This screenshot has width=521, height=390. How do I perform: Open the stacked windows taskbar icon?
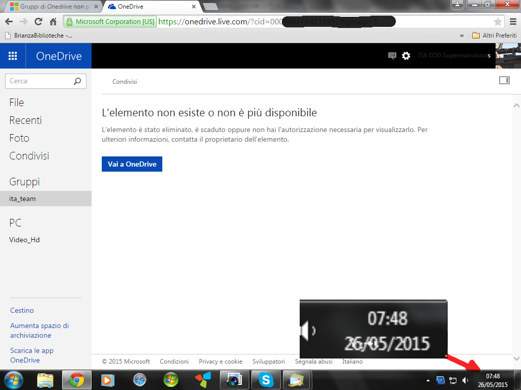tap(297, 380)
